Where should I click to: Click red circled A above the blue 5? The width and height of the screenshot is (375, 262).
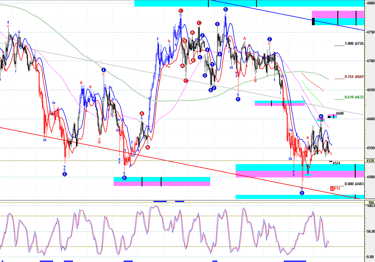(x=142, y=114)
